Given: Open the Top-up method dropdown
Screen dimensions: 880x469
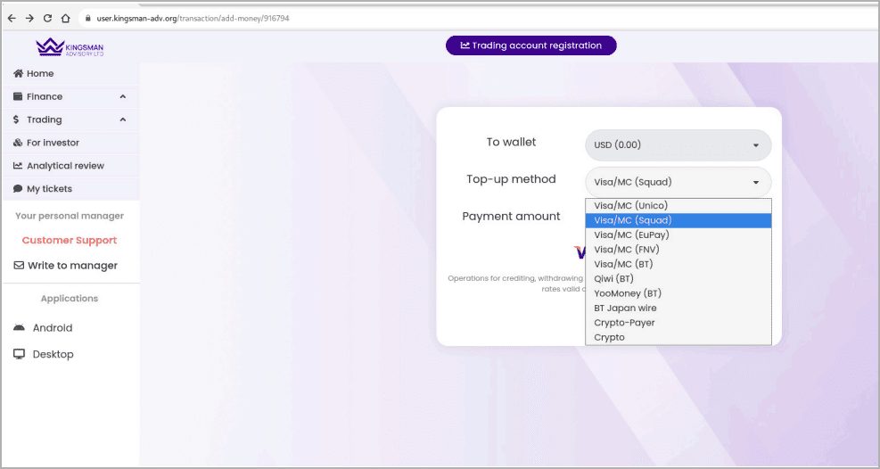Looking at the screenshot, I should pyautogui.click(x=678, y=182).
